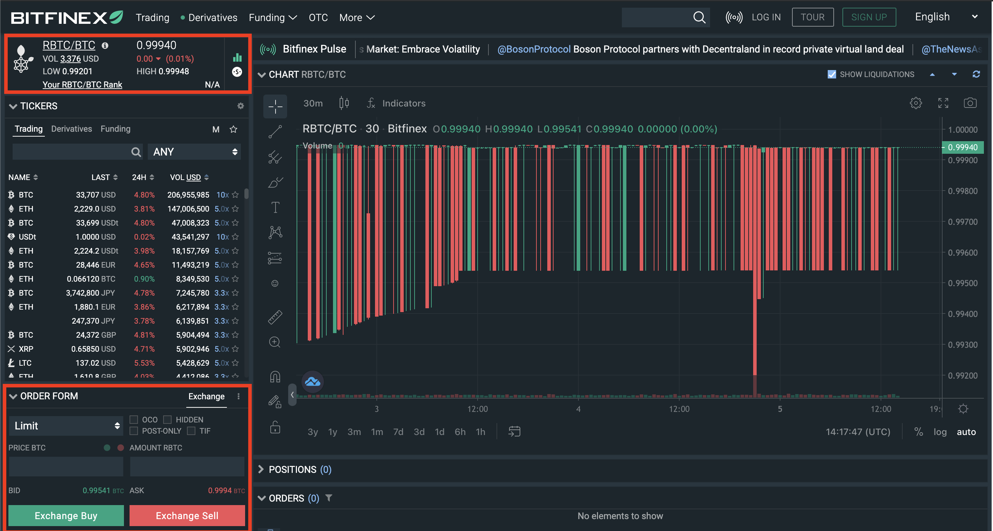Screen dimensions: 993x531
Task: Toggle the Show Liquidations checkbox
Action: point(832,74)
